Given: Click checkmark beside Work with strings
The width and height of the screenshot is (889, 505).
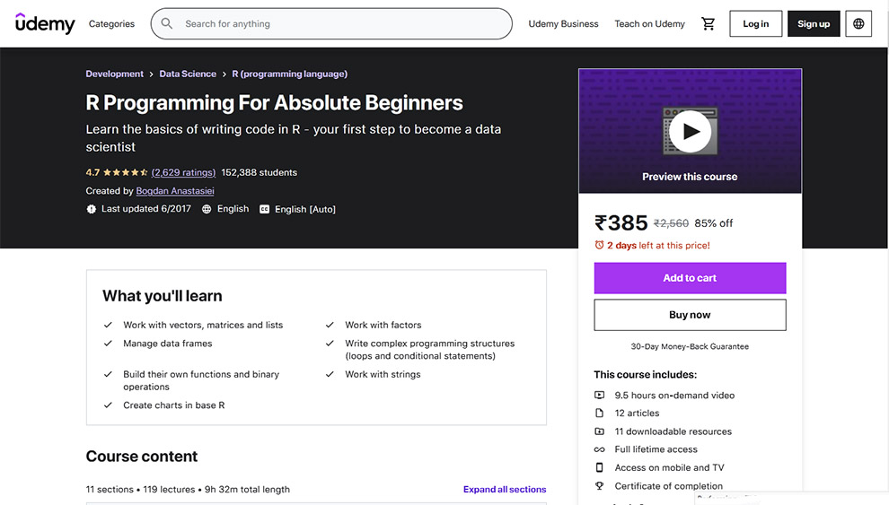Looking at the screenshot, I should pyautogui.click(x=330, y=374).
